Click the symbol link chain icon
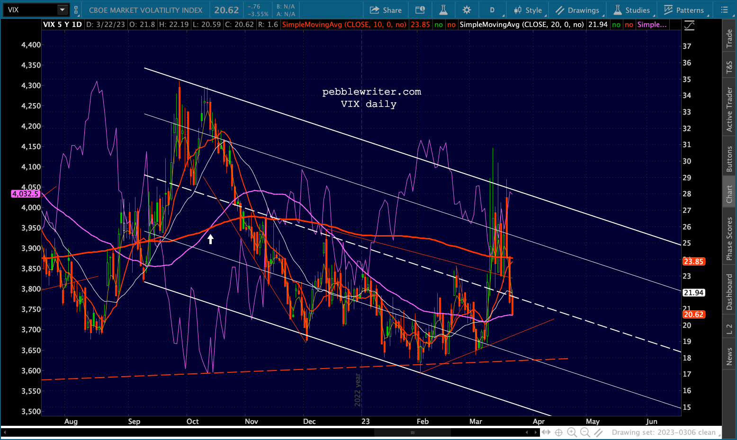This screenshot has height=440, width=737. point(76,10)
